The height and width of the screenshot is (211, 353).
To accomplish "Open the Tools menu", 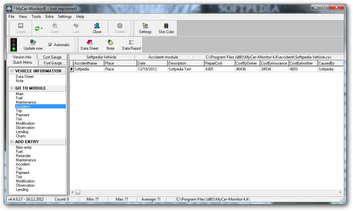I will click(x=36, y=17).
